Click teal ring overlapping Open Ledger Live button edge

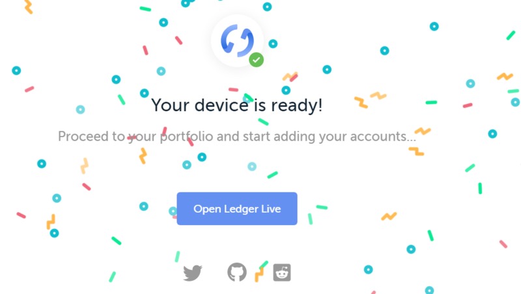pos(173,211)
